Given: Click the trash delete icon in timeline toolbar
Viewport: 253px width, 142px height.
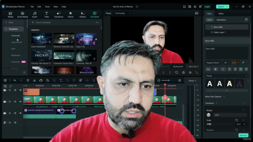Looking at the screenshot, I should pos(28,80).
